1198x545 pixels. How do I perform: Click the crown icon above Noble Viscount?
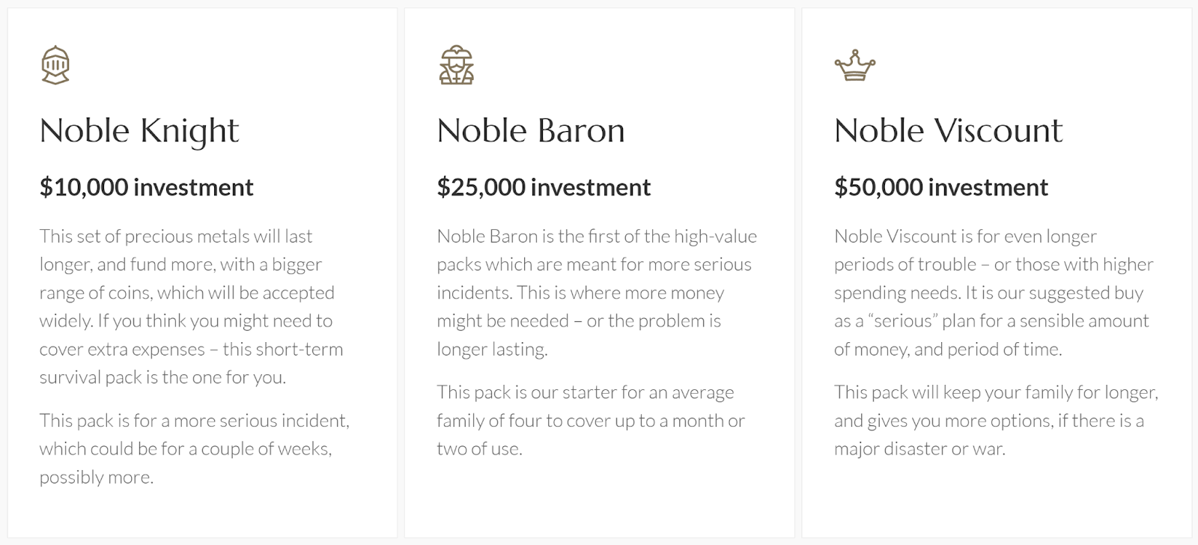[x=854, y=66]
